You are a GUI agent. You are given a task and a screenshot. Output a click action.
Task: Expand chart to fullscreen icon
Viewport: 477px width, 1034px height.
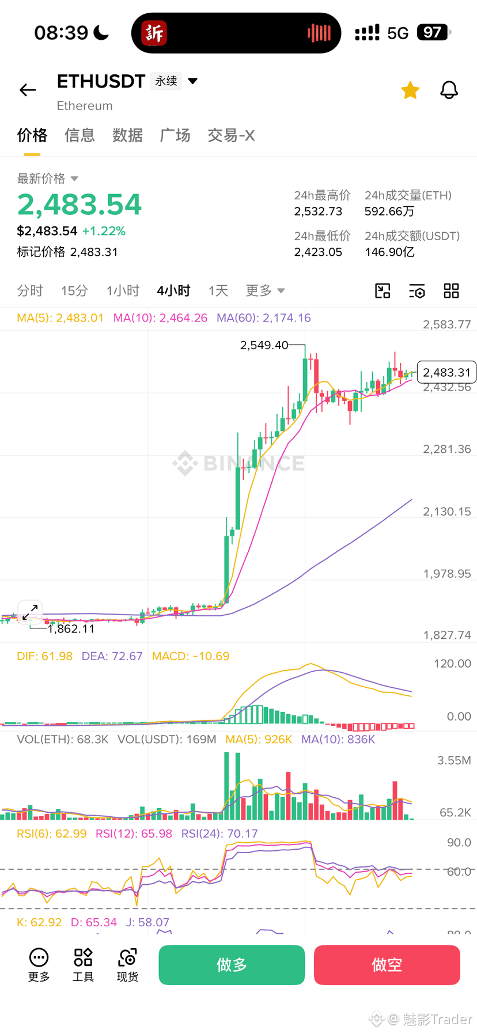coord(30,612)
